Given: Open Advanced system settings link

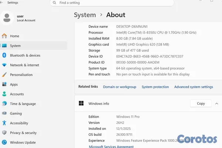Looking at the screenshot, I should tap(194, 87).
